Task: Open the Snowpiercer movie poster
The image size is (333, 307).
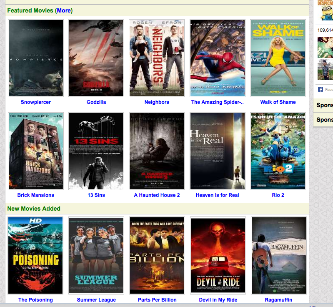Action: click(36, 58)
